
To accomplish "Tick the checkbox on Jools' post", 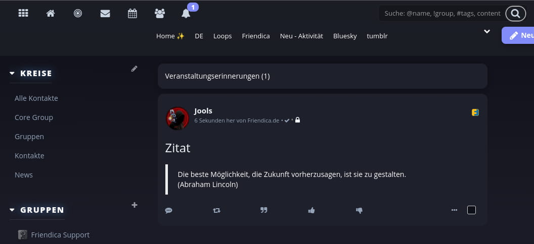I will coord(471,210).
